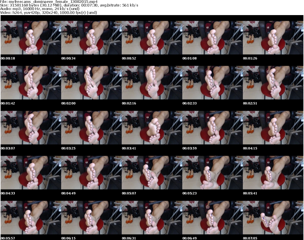Click the timestamp label 00:04:49
This screenshot has height=240, width=304.
(x=69, y=194)
